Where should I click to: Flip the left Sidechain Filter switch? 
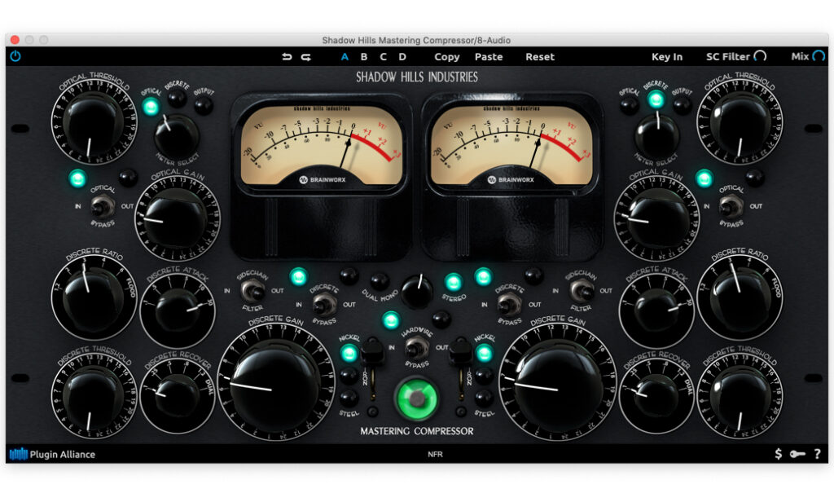(252, 291)
